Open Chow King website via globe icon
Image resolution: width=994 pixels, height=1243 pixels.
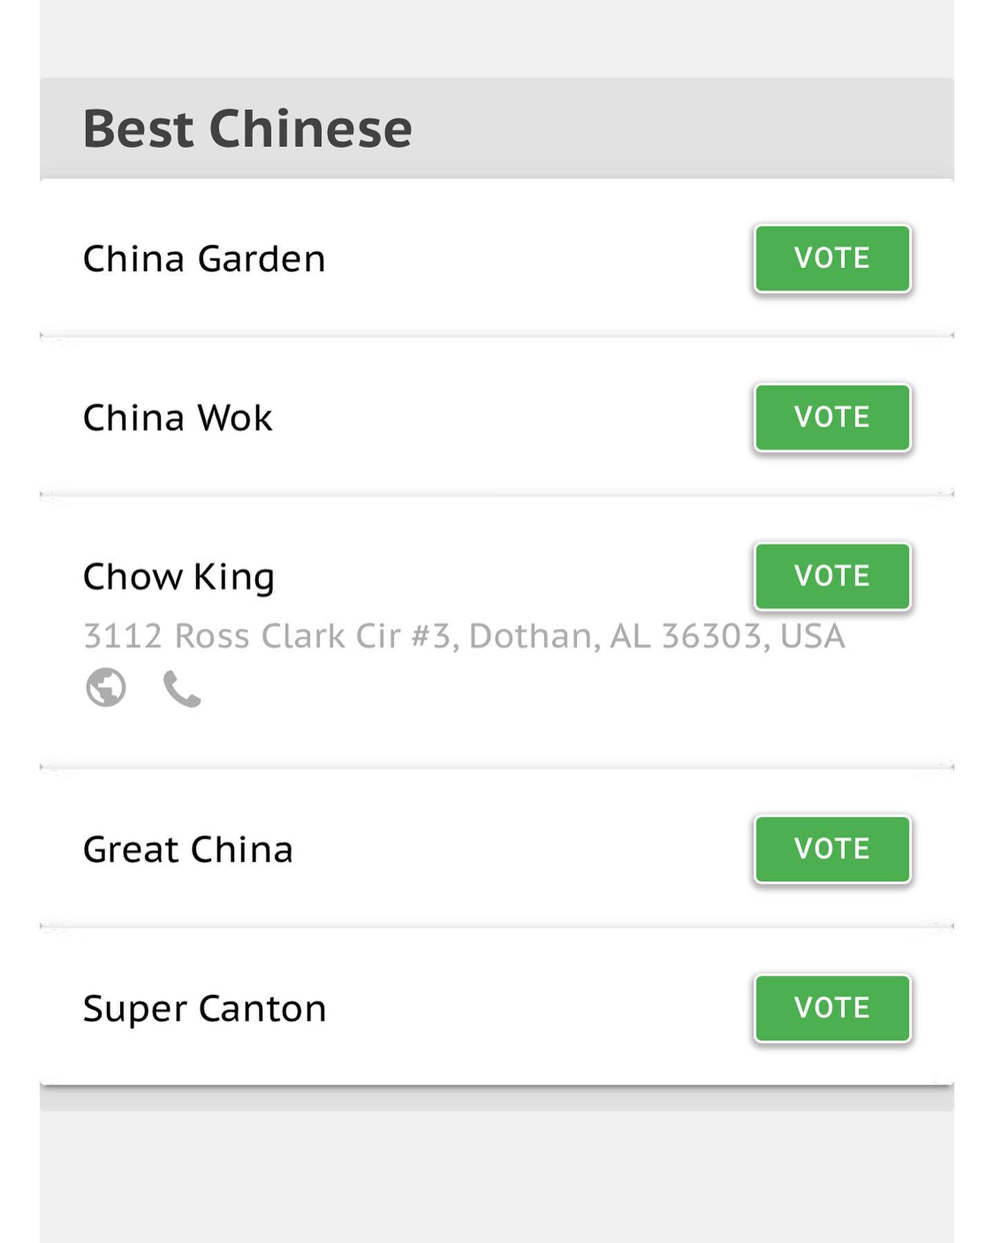pos(106,688)
